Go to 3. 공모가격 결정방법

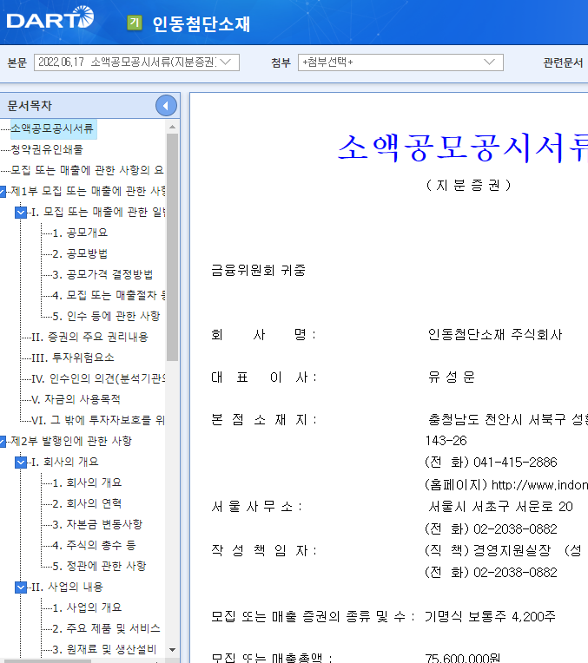pyautogui.click(x=102, y=274)
